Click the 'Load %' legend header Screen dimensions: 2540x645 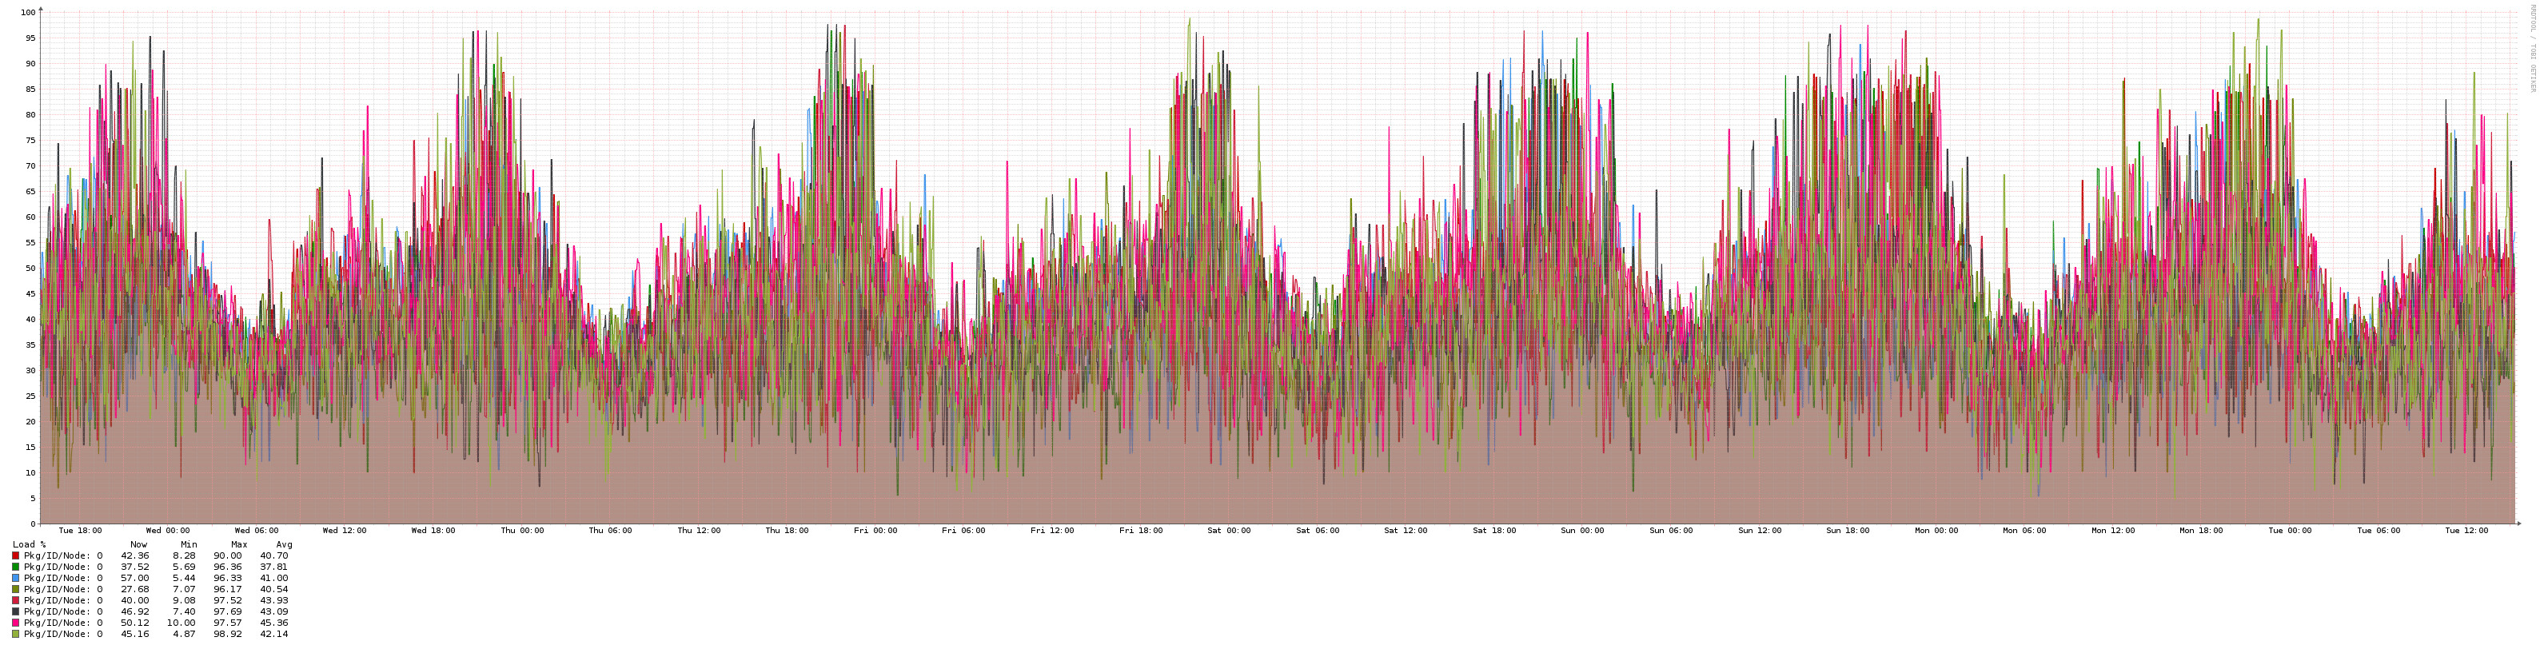pyautogui.click(x=30, y=544)
